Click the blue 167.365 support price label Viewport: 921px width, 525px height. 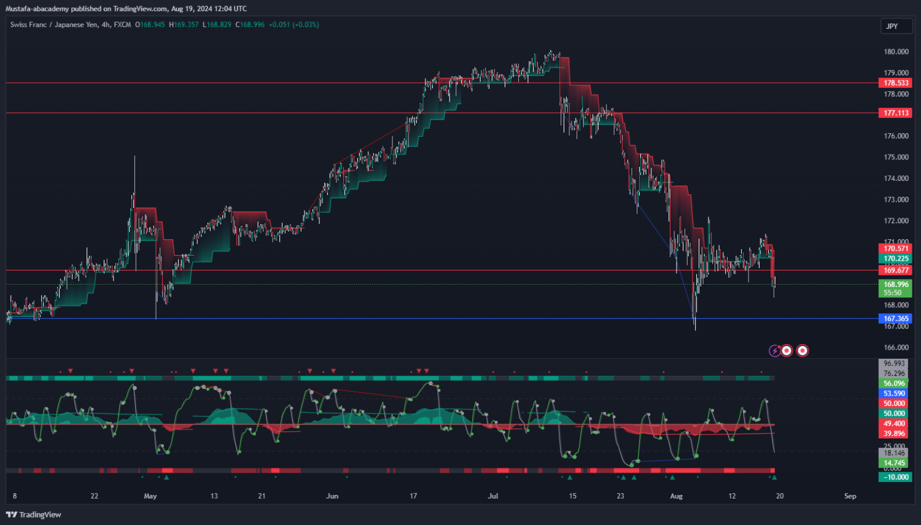coord(895,319)
